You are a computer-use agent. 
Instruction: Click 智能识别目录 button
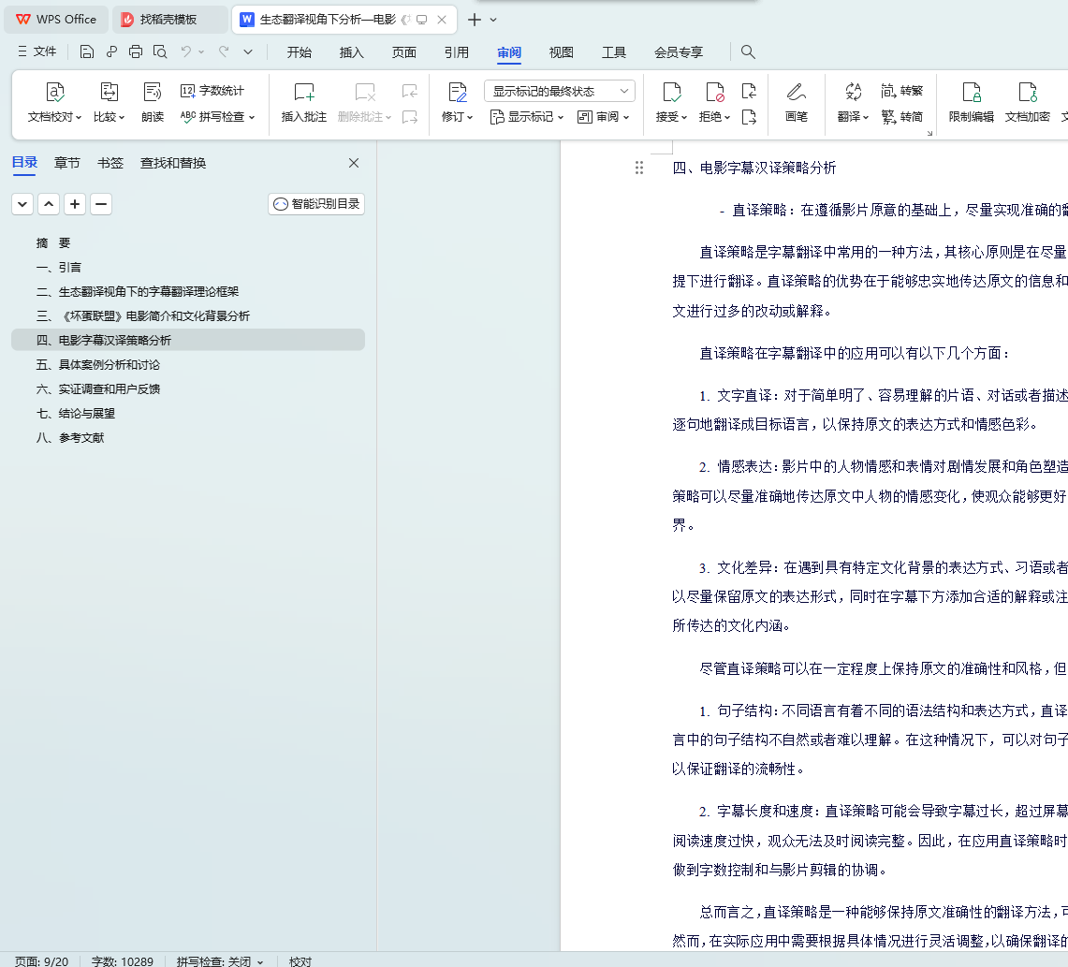(x=316, y=204)
